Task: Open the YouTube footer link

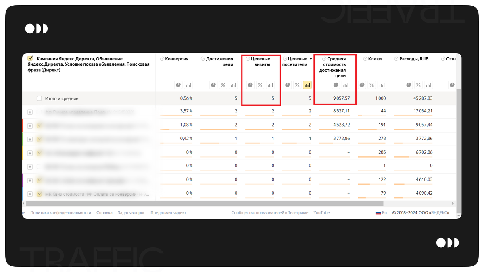Action: (321, 212)
